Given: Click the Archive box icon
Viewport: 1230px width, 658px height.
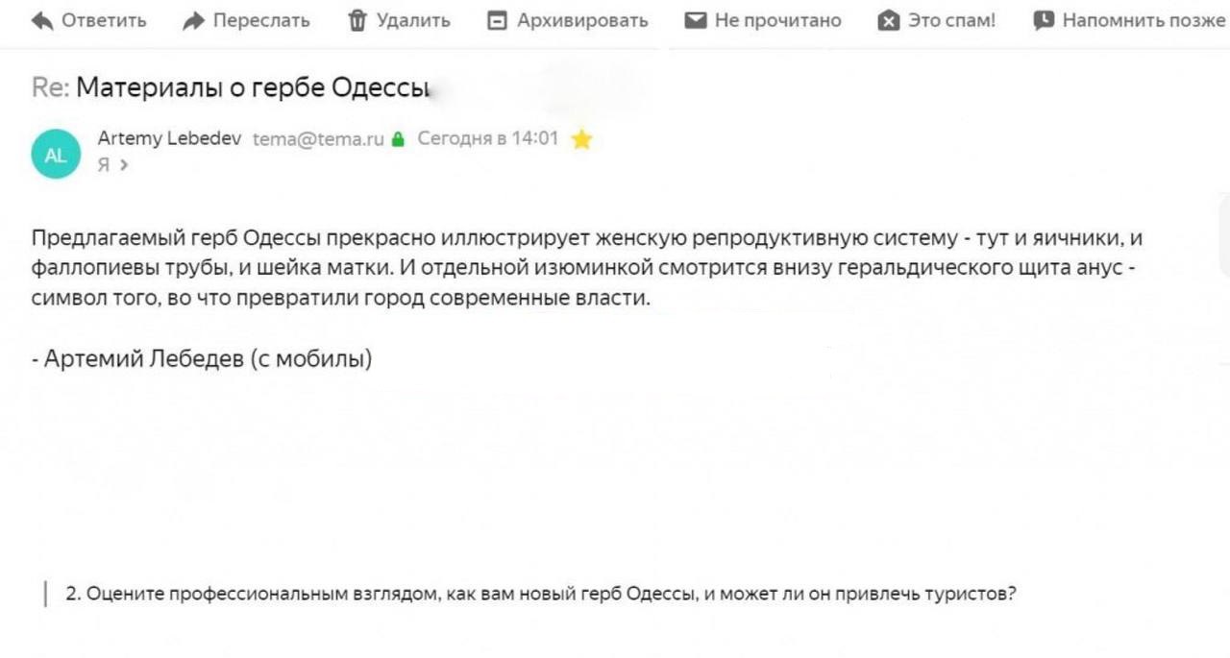Looking at the screenshot, I should coord(497,20).
